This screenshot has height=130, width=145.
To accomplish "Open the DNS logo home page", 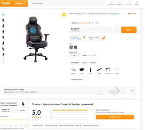I will point(6,3).
